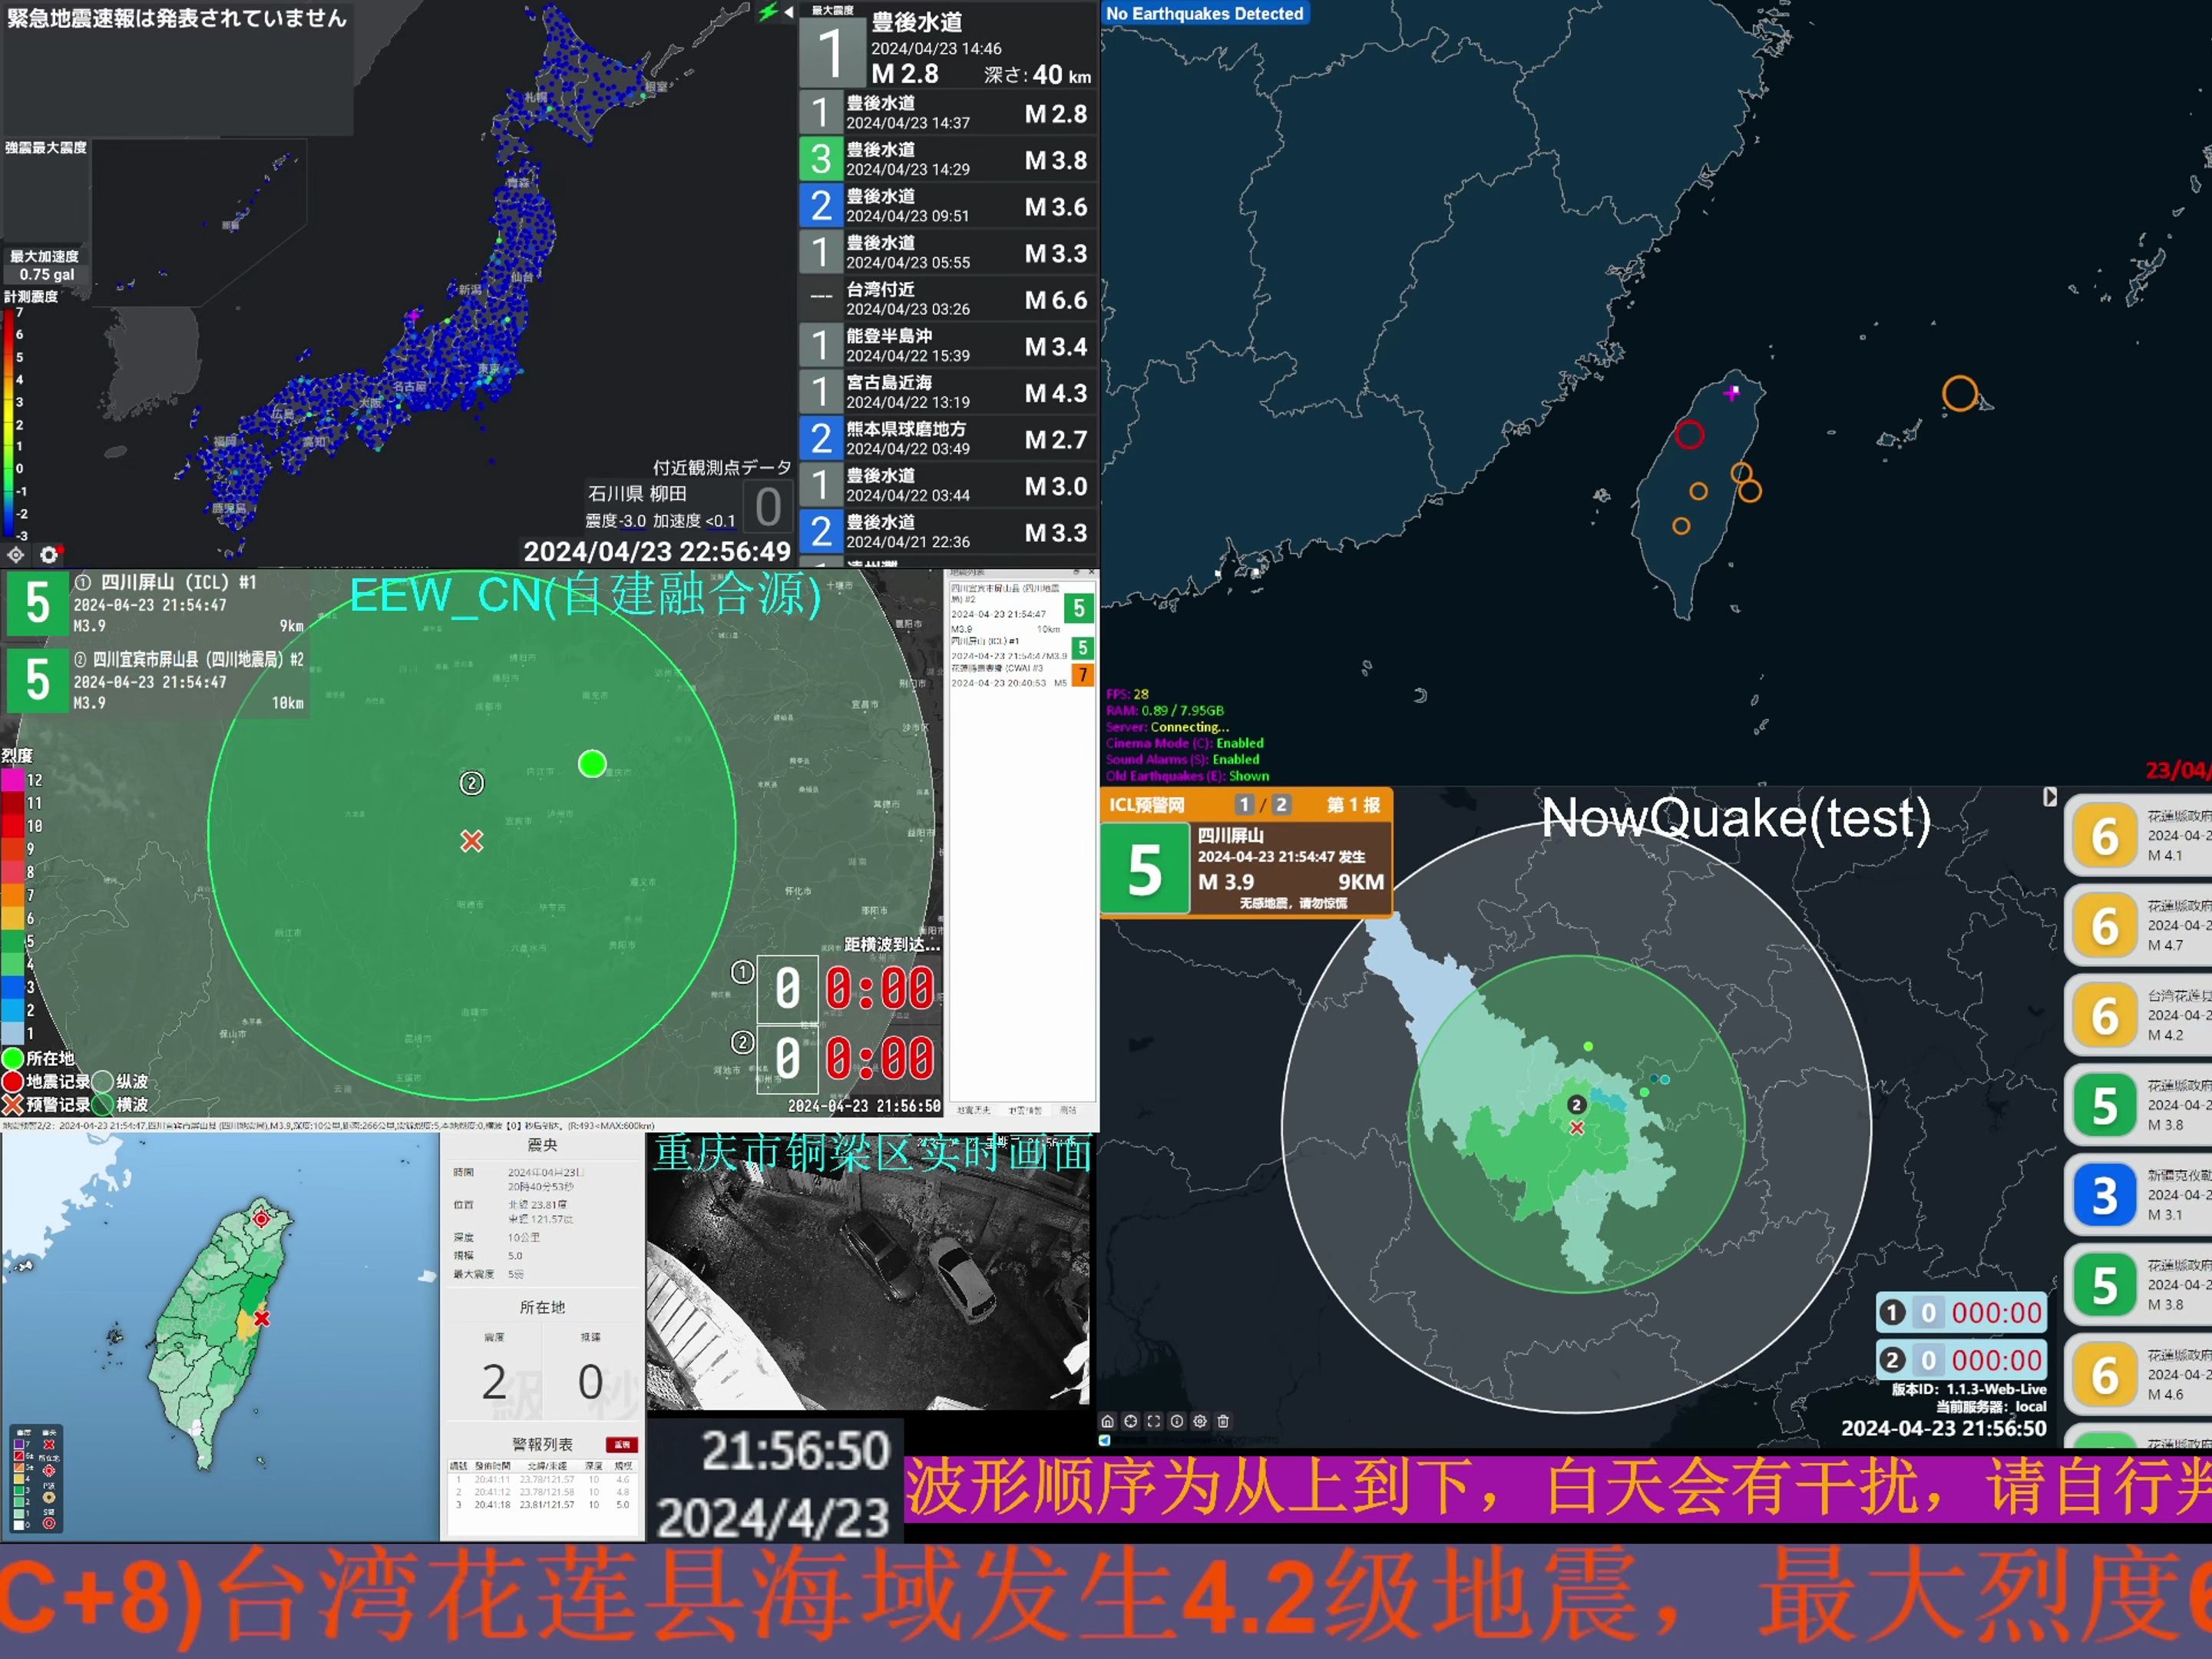Click red target marker at northern Taiwan map
Viewport: 2212px width, 1659px height.
point(261,1217)
